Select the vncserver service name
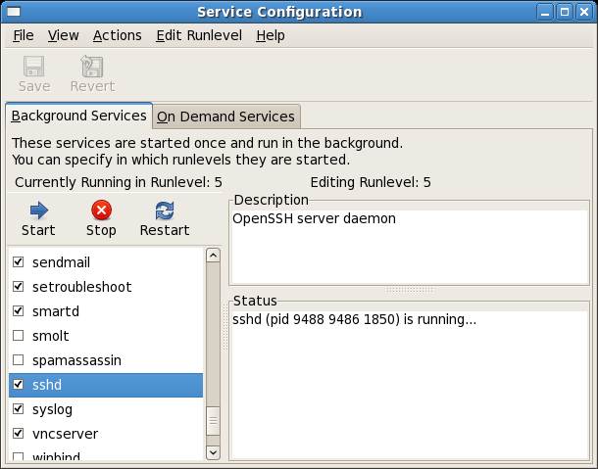 (66, 434)
